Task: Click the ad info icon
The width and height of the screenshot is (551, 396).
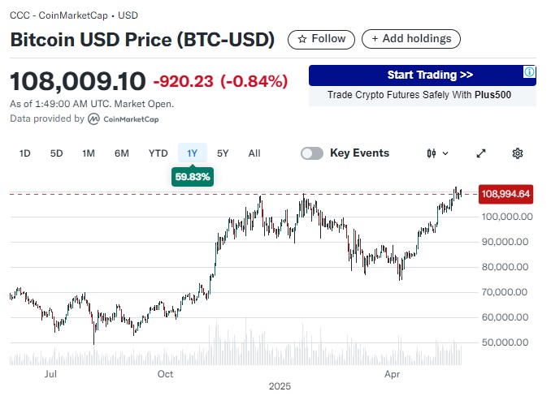Action: click(x=529, y=73)
